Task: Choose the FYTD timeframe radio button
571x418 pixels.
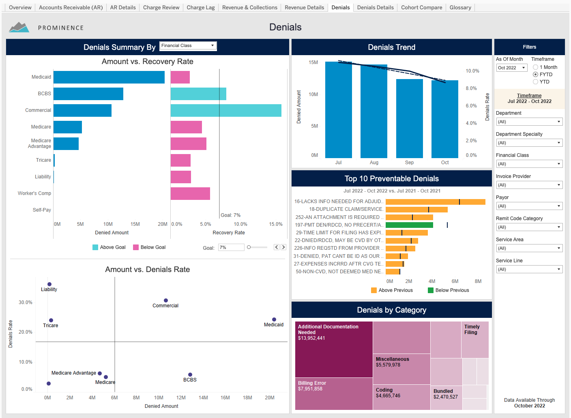Action: point(536,75)
